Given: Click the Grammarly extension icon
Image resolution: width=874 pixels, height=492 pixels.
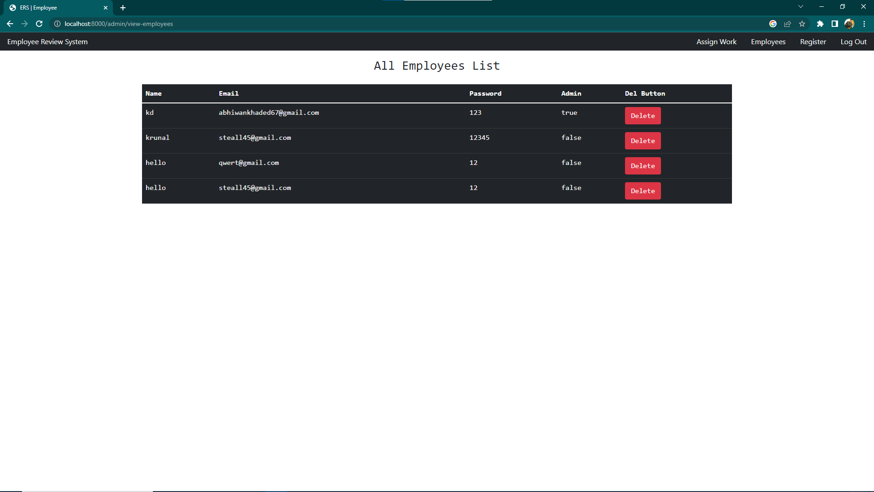Looking at the screenshot, I should point(773,24).
